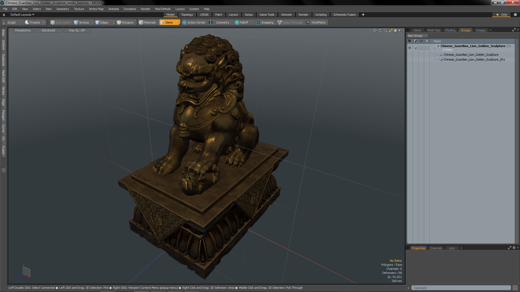Click the Properties panel gear icon
Image resolution: width=520 pixels, height=292 pixels.
(514, 248)
